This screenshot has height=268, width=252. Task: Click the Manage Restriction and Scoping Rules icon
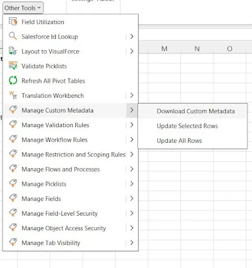point(13,154)
